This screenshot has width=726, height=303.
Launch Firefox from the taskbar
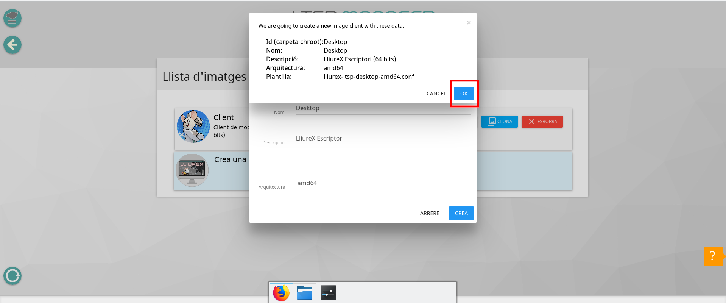281,293
